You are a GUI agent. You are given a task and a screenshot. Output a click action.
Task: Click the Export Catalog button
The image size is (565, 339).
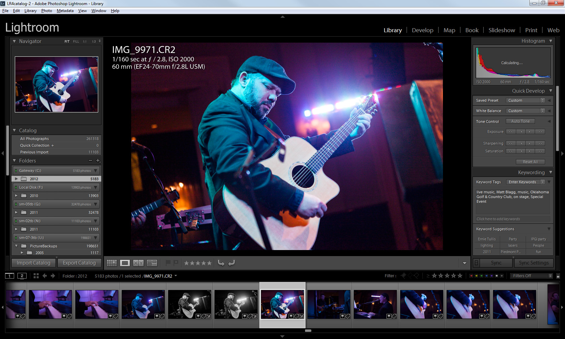[79, 263]
